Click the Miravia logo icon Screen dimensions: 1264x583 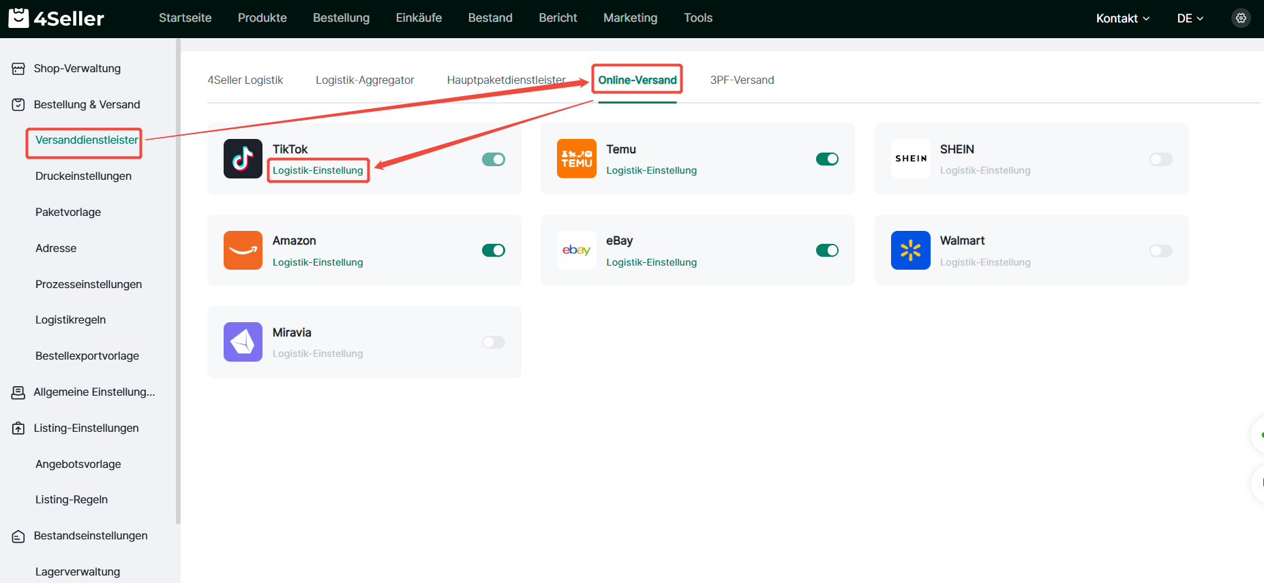pyautogui.click(x=243, y=342)
